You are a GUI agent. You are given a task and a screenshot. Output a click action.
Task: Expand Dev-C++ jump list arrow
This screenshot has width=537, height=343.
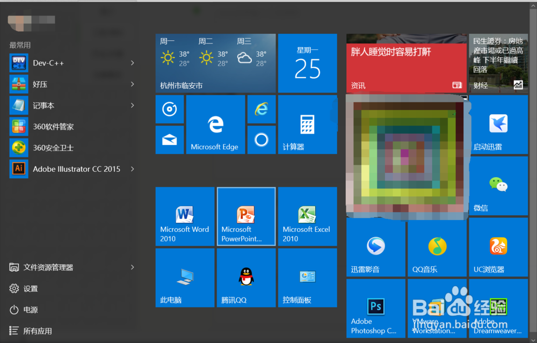[133, 63]
